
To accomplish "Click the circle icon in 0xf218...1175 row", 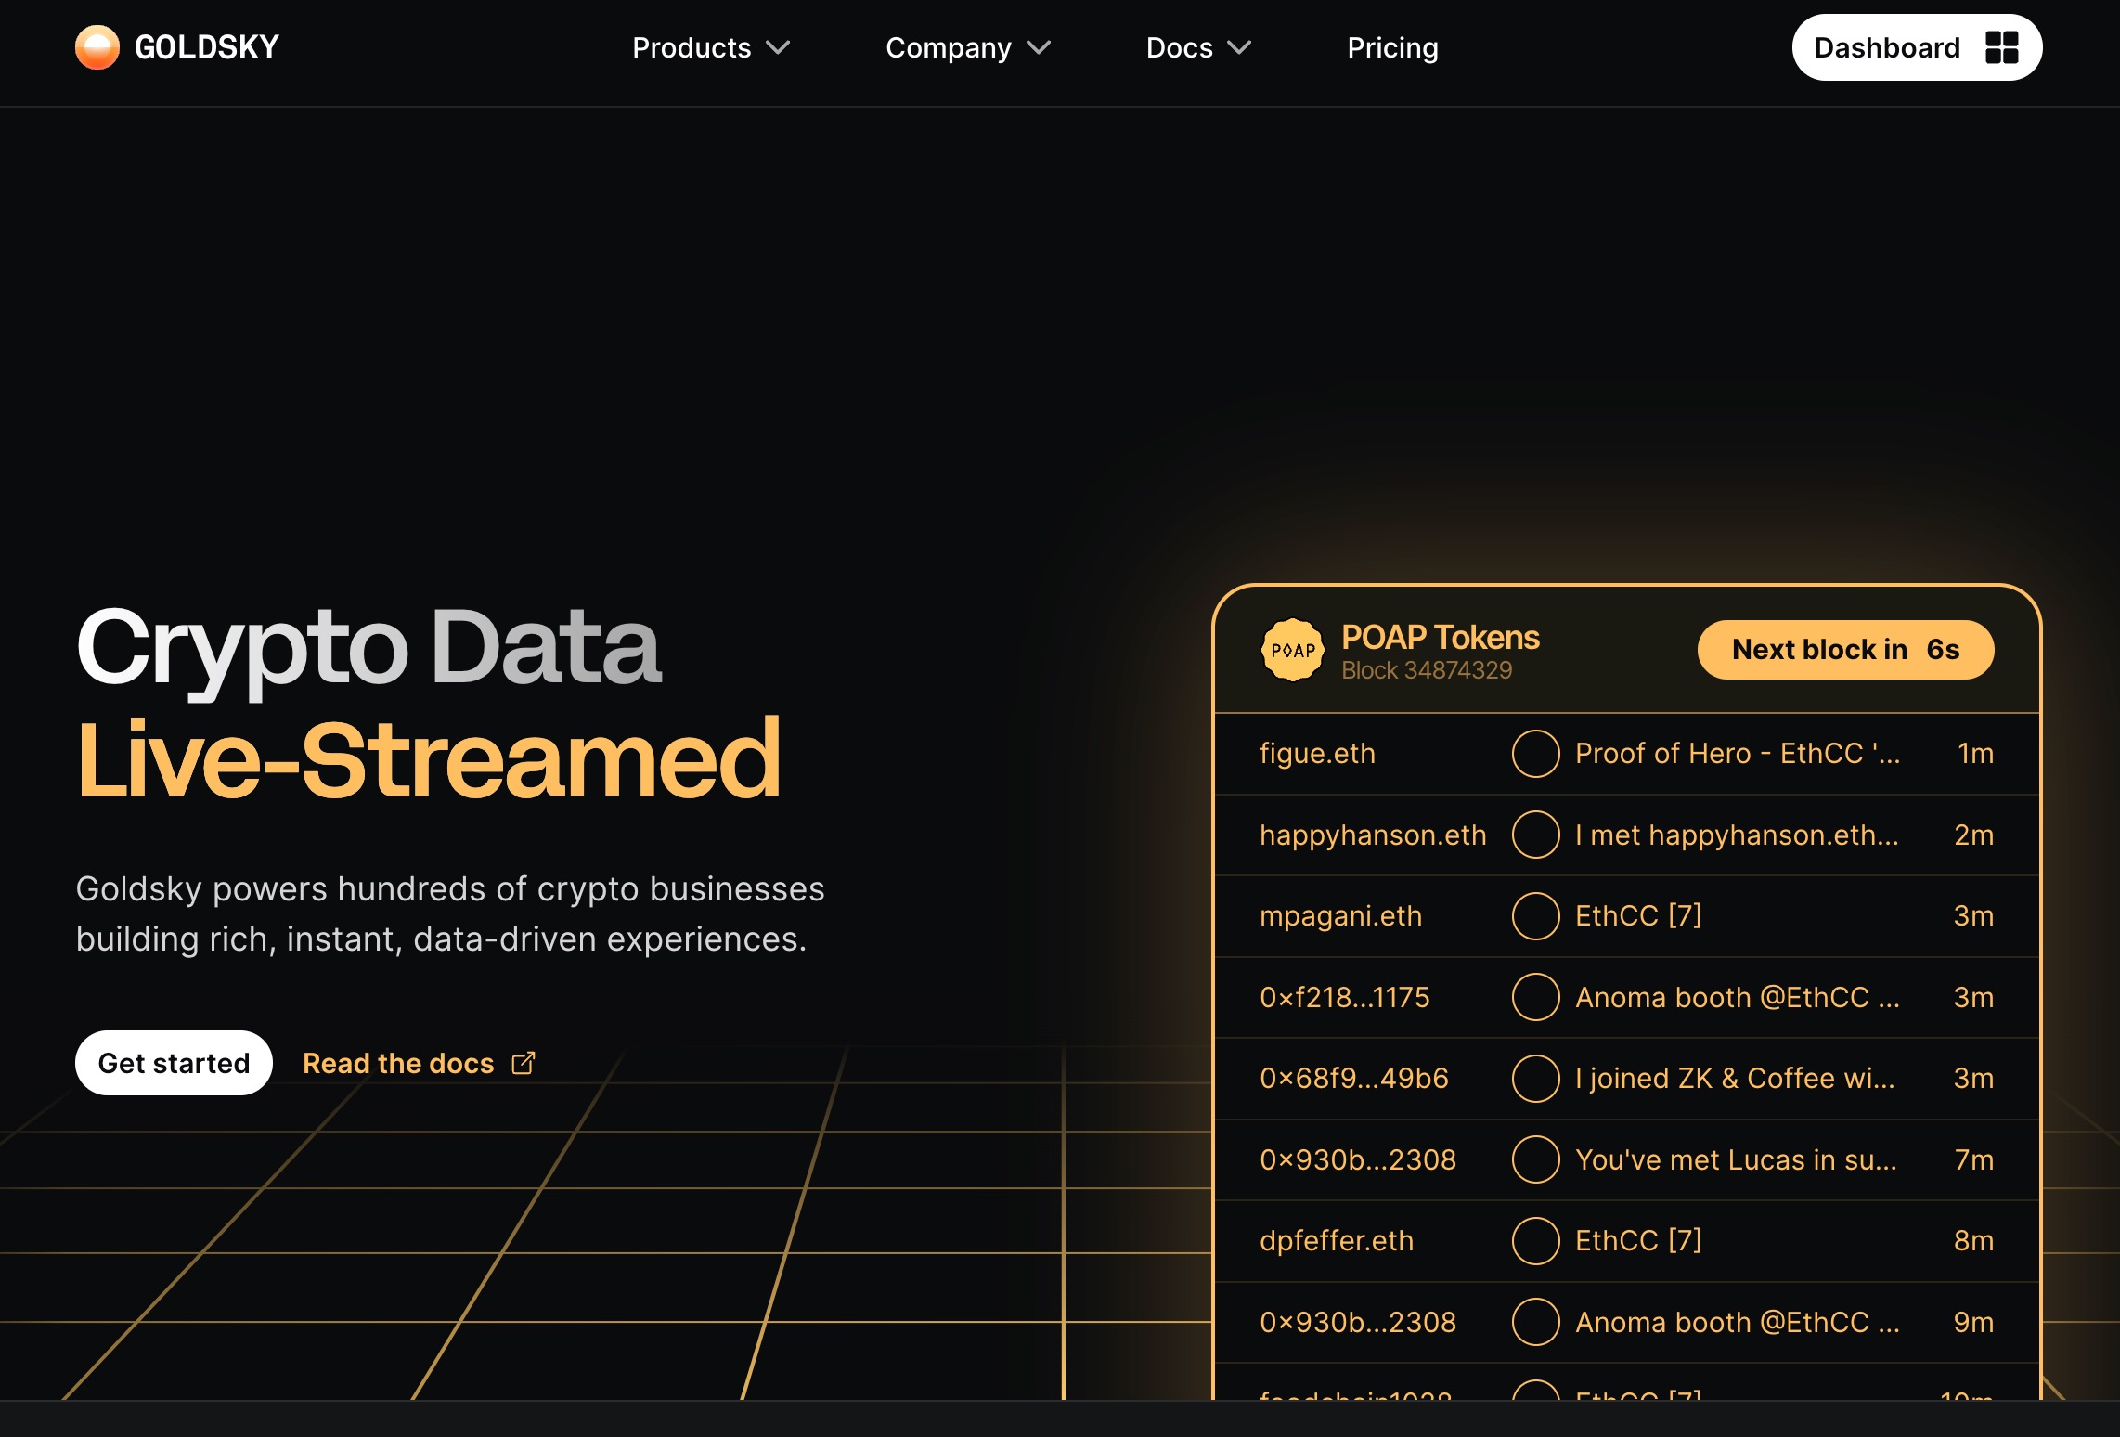I will pos(1535,997).
